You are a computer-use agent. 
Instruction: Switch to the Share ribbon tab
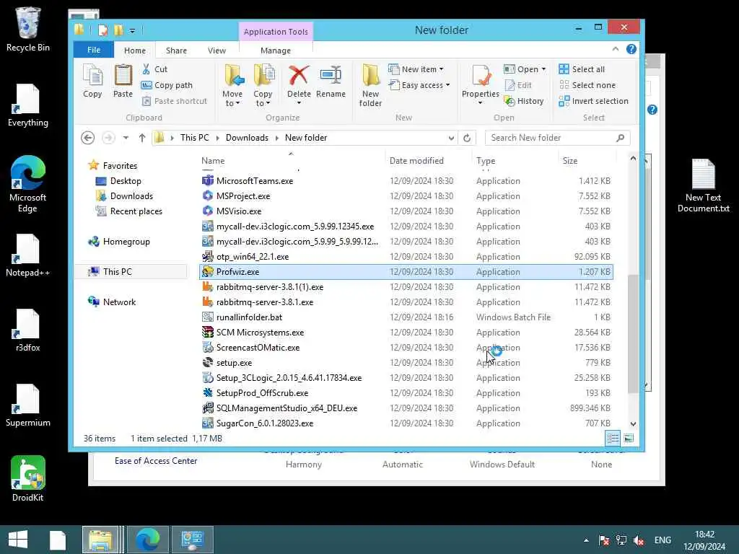coord(176,50)
